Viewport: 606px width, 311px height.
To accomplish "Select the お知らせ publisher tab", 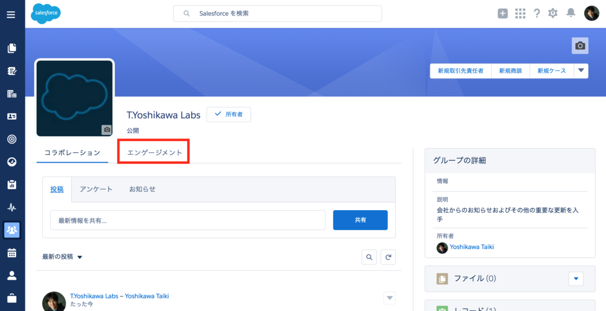I will [142, 189].
